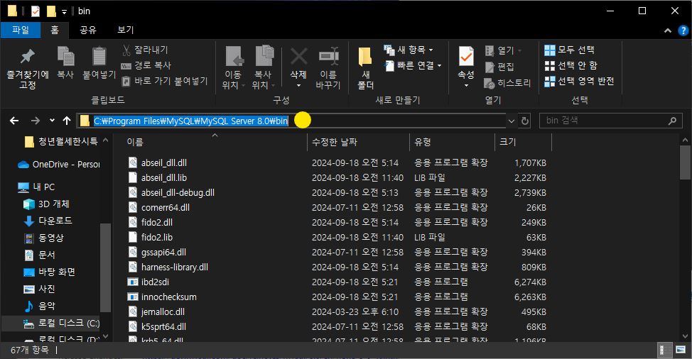Screen dimensions: 692x359
Task: Open 바탕 화면 desktop in sidebar
Action: [x=49, y=272]
